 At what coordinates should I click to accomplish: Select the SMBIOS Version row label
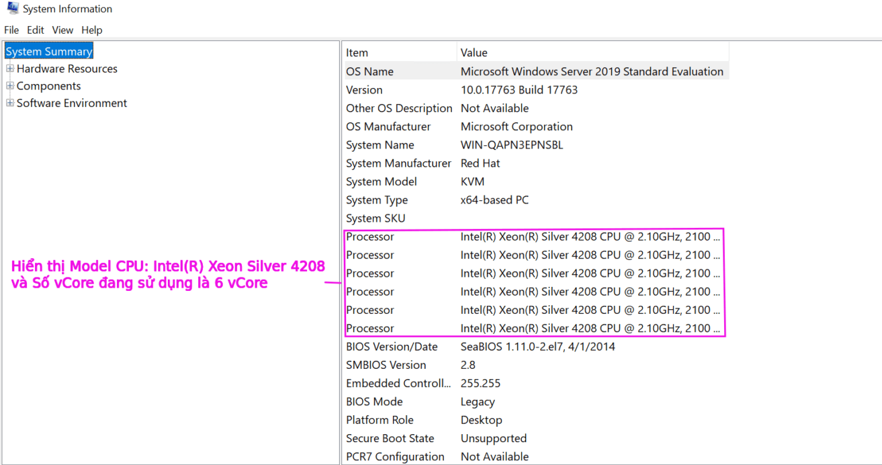[386, 365]
